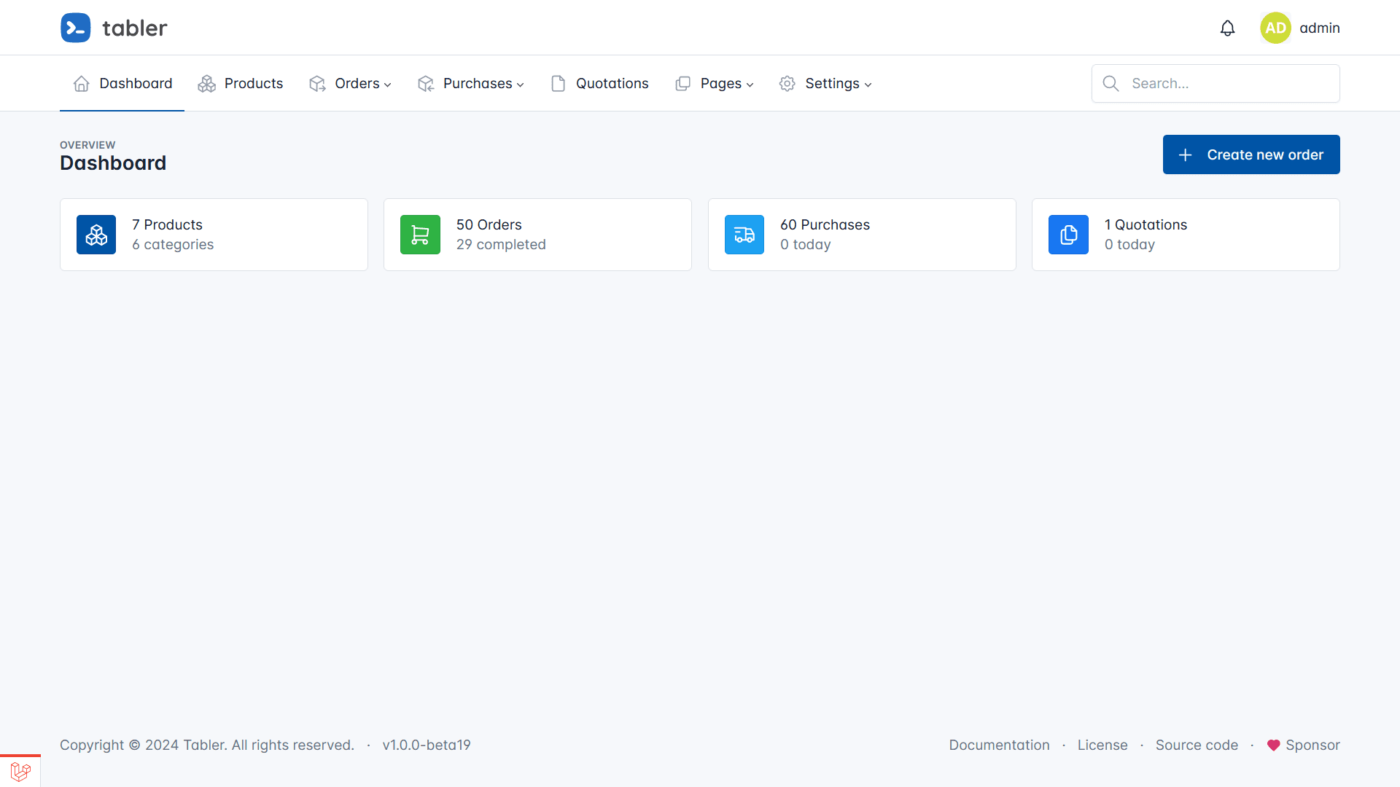The image size is (1400, 787).
Task: Click the Quotations file icon in navbar
Action: coord(559,84)
